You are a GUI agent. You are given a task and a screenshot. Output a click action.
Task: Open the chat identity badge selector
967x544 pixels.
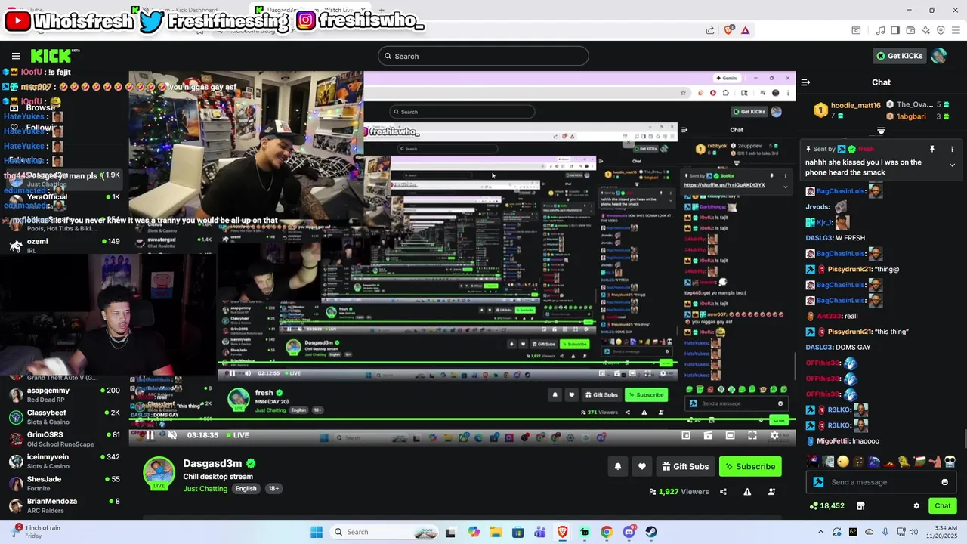tap(818, 482)
